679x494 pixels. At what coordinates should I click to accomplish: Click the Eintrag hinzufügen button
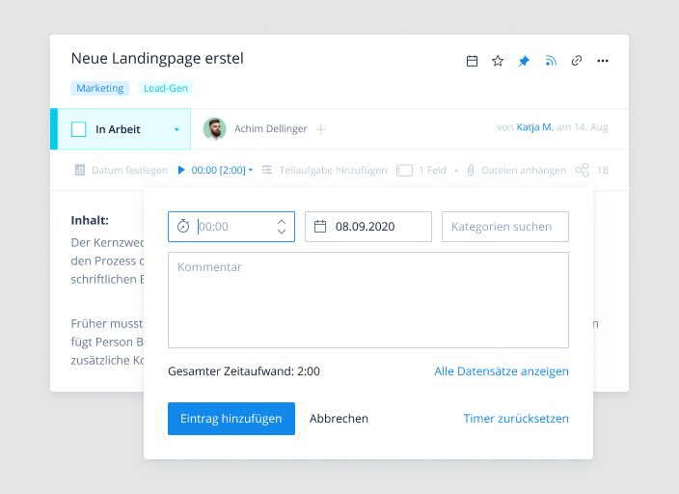click(x=231, y=419)
